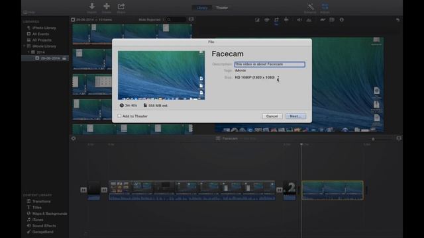The width and height of the screenshot is (424, 238).
Task: Click the transition icon before the number 2 title
Action: 280,190
